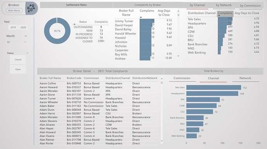Image resolution: width=267 pixels, height=149 pixels.
Task: Collapse the Status slicer chevron
Action: (27, 53)
